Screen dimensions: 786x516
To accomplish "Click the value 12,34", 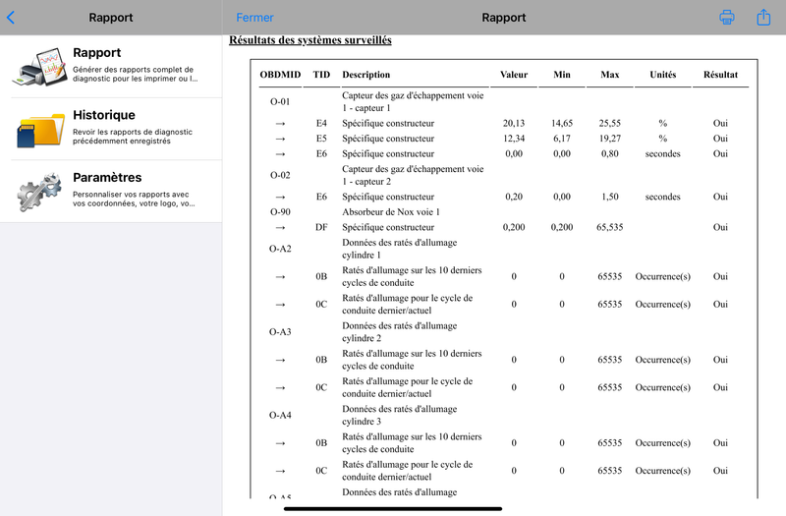I will (514, 139).
